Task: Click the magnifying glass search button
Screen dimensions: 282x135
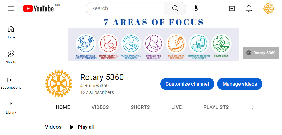Action: click(x=175, y=8)
